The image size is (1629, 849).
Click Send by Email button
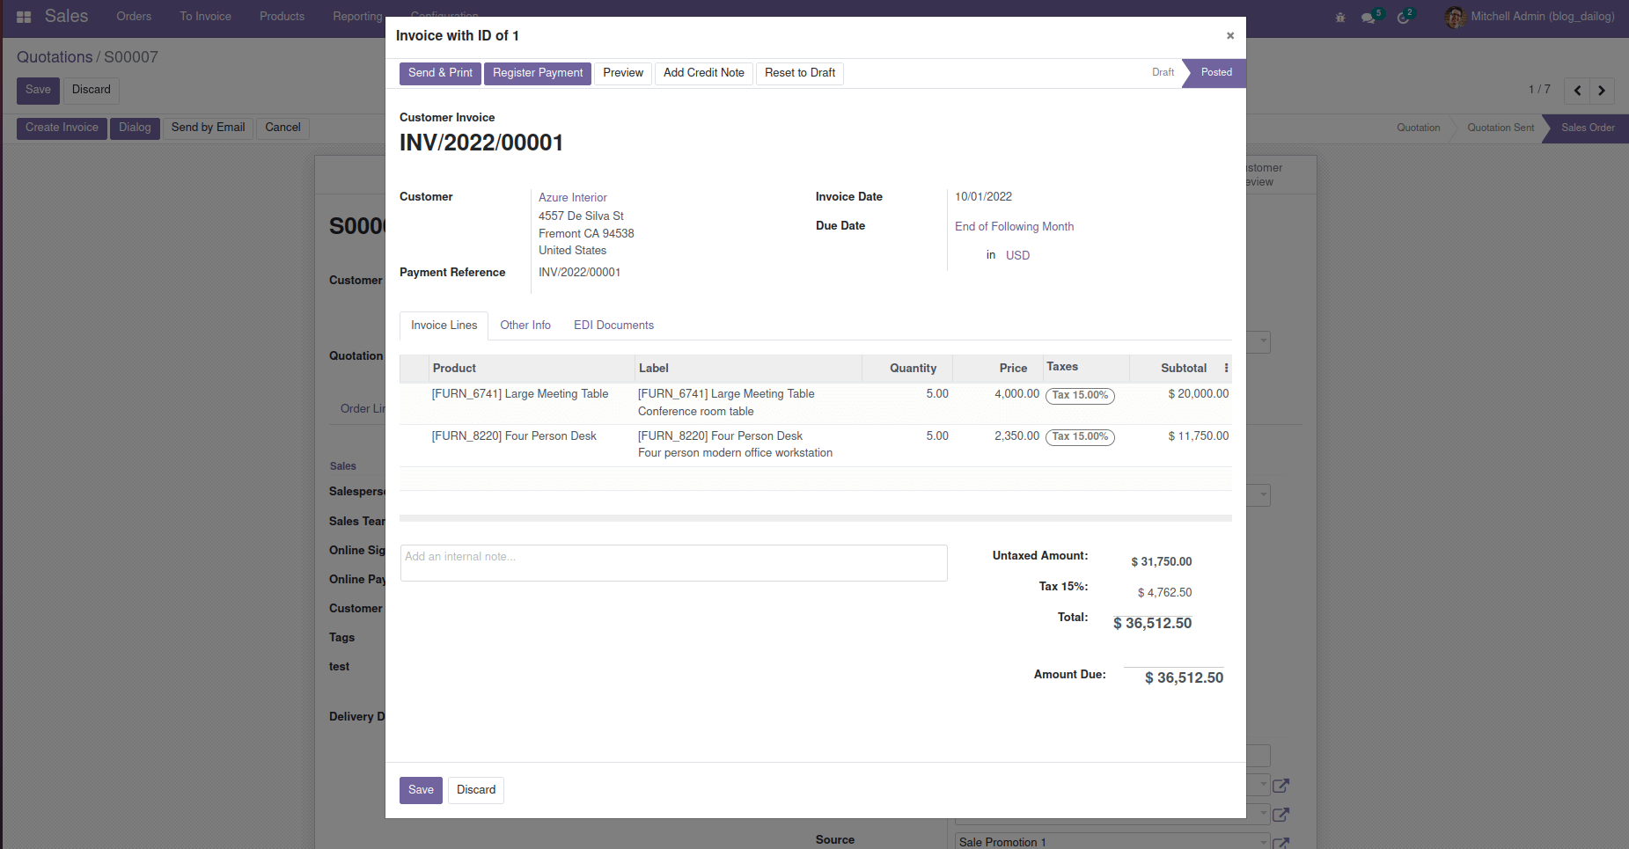(208, 128)
